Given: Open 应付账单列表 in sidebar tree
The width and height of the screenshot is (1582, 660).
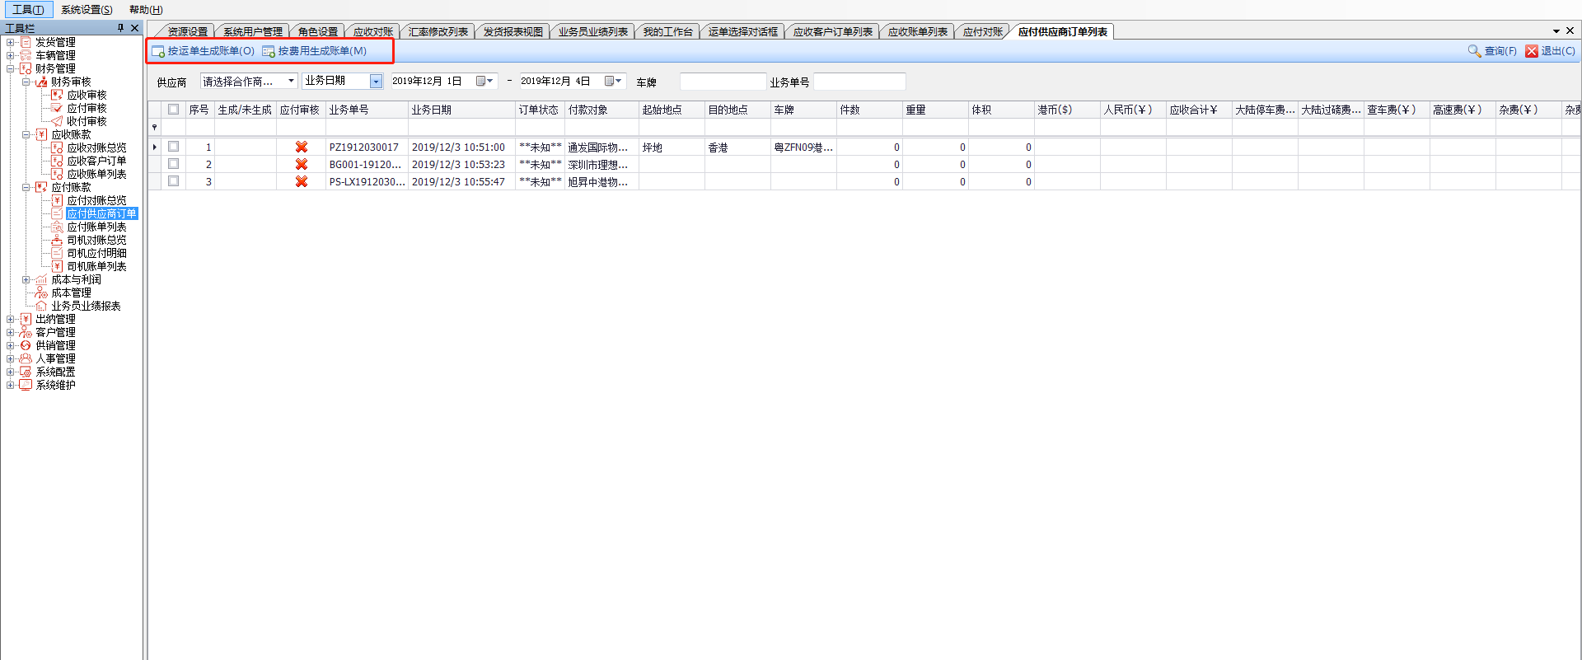Looking at the screenshot, I should (x=96, y=227).
